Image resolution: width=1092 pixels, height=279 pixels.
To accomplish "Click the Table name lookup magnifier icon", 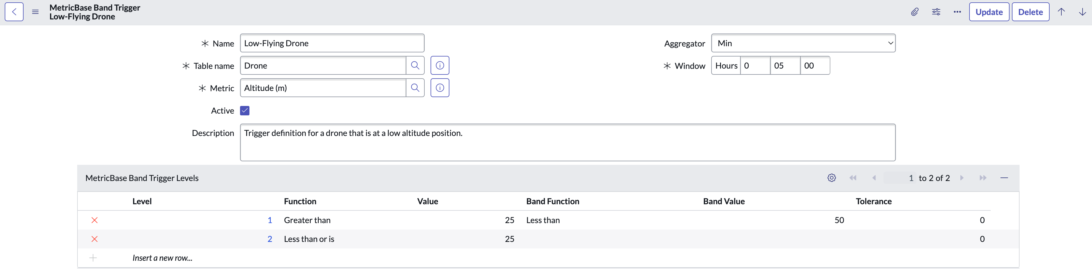I will click(415, 66).
